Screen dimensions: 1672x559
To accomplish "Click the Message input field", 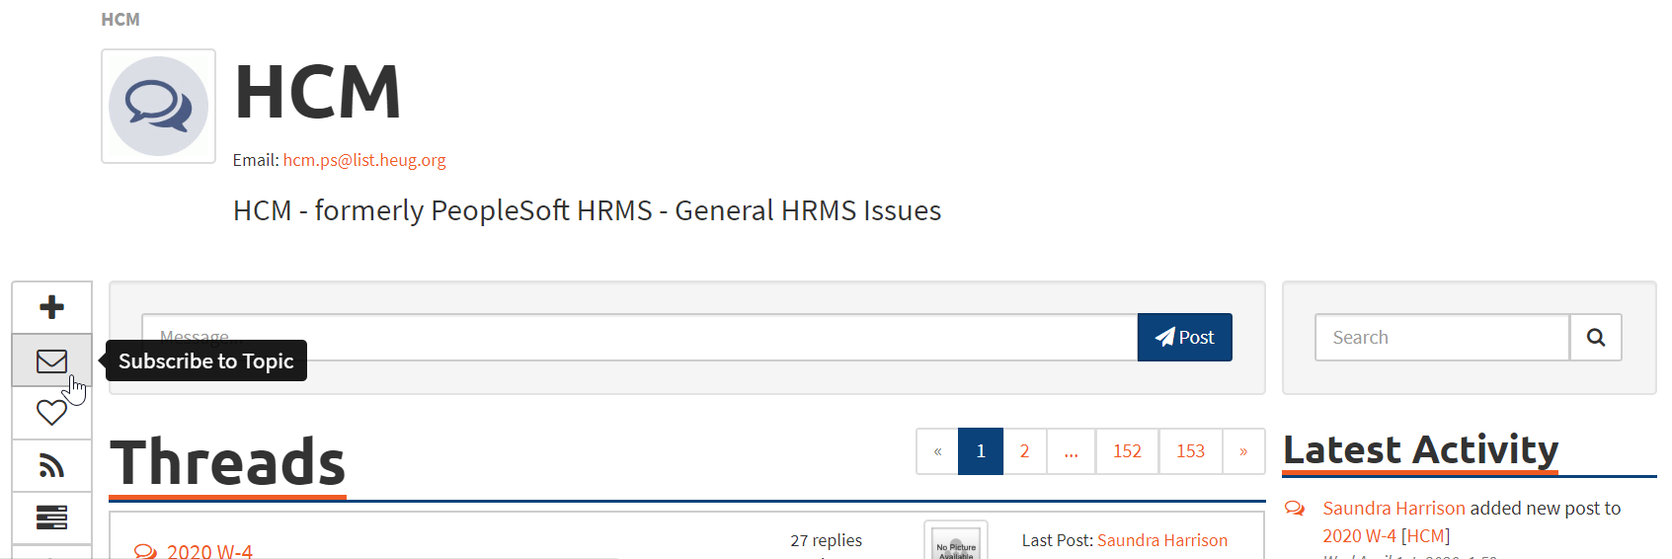I will pos(640,338).
